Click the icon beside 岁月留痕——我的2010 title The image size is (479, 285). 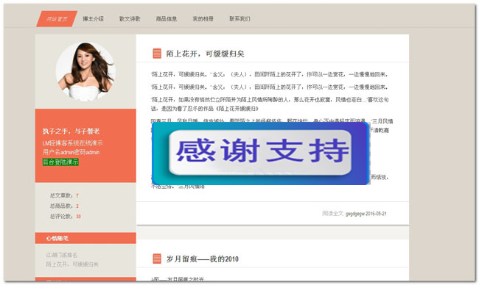[x=157, y=259]
